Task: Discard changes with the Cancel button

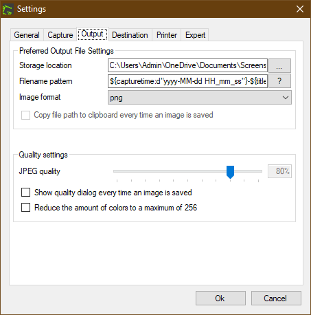Action: click(x=276, y=298)
